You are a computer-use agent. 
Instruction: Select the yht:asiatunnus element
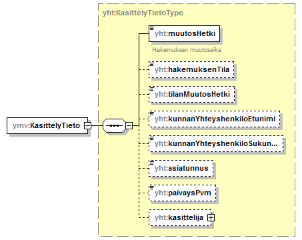point(181,168)
